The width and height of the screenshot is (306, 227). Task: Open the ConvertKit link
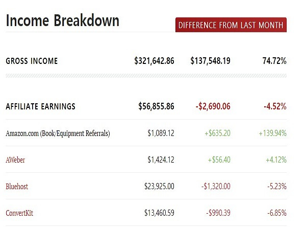tap(19, 213)
